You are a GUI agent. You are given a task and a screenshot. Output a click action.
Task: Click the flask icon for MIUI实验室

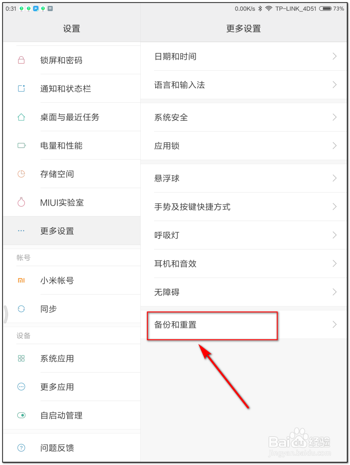21,202
